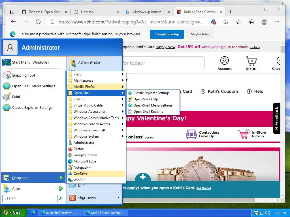This screenshot has width=290, height=217.
Task: Open Windows Security tray icon
Action: [256, 213]
